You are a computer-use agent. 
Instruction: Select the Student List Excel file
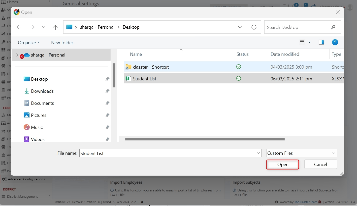[x=145, y=79]
